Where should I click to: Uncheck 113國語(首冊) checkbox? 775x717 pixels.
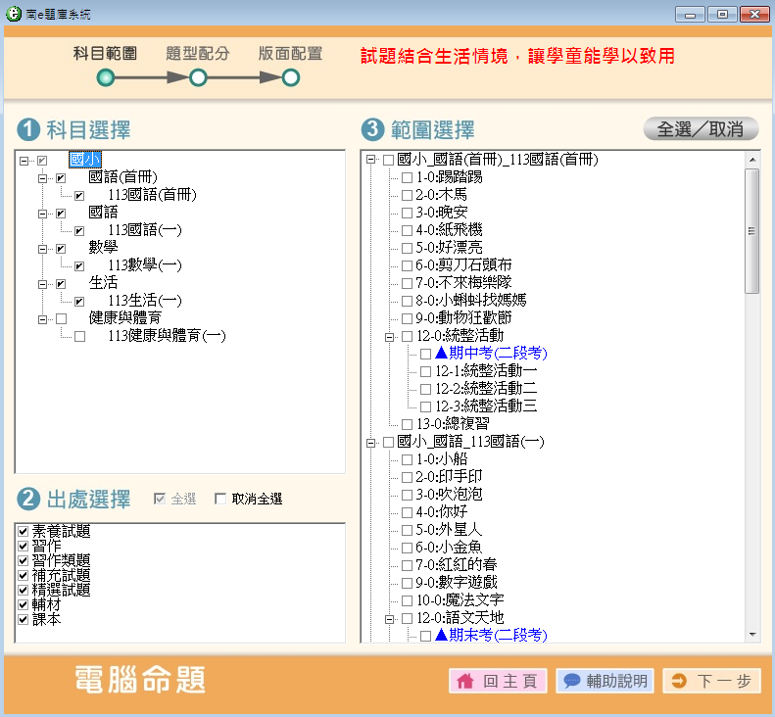(x=79, y=196)
